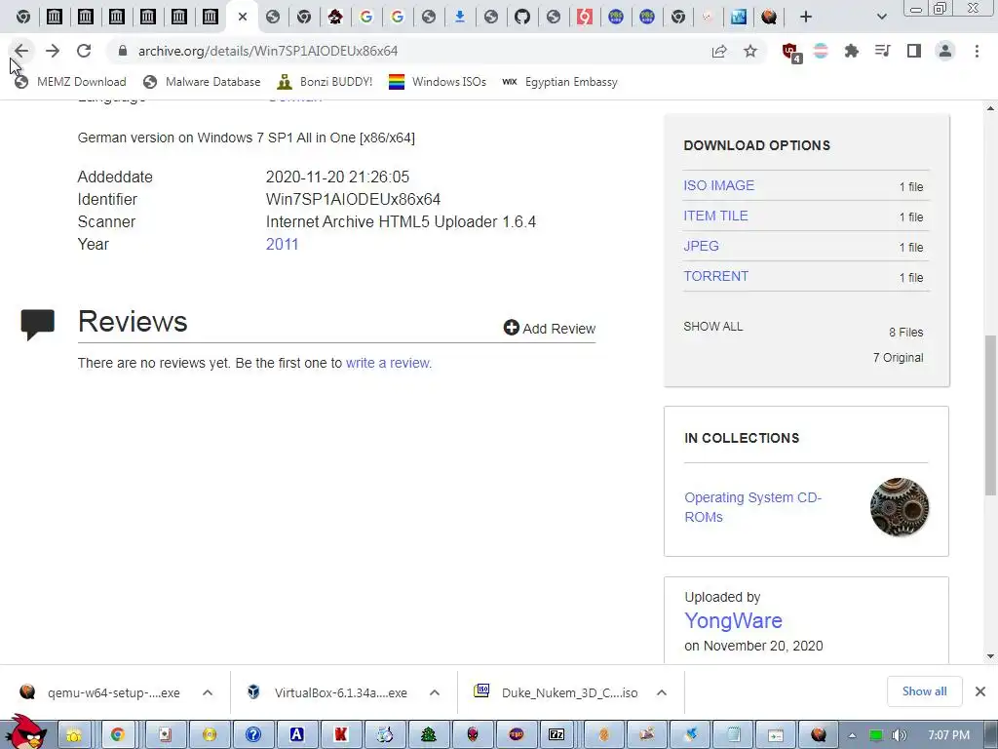Open the Egyptian Embassy bookmark

pyautogui.click(x=559, y=82)
